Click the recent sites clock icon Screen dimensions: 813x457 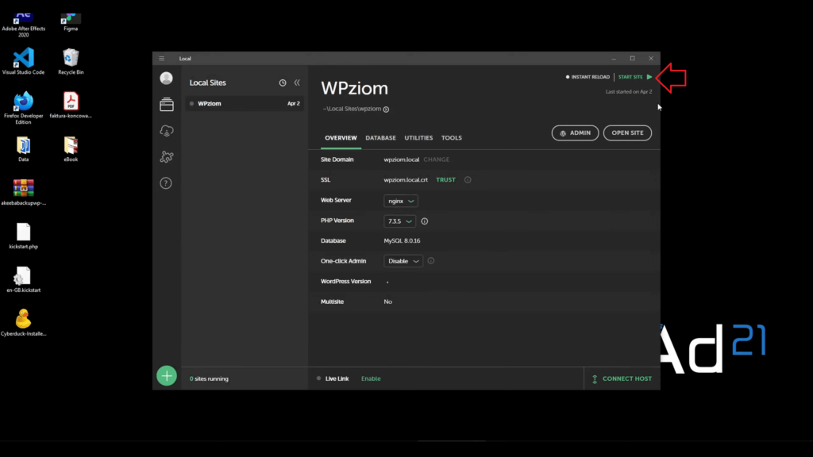(283, 83)
